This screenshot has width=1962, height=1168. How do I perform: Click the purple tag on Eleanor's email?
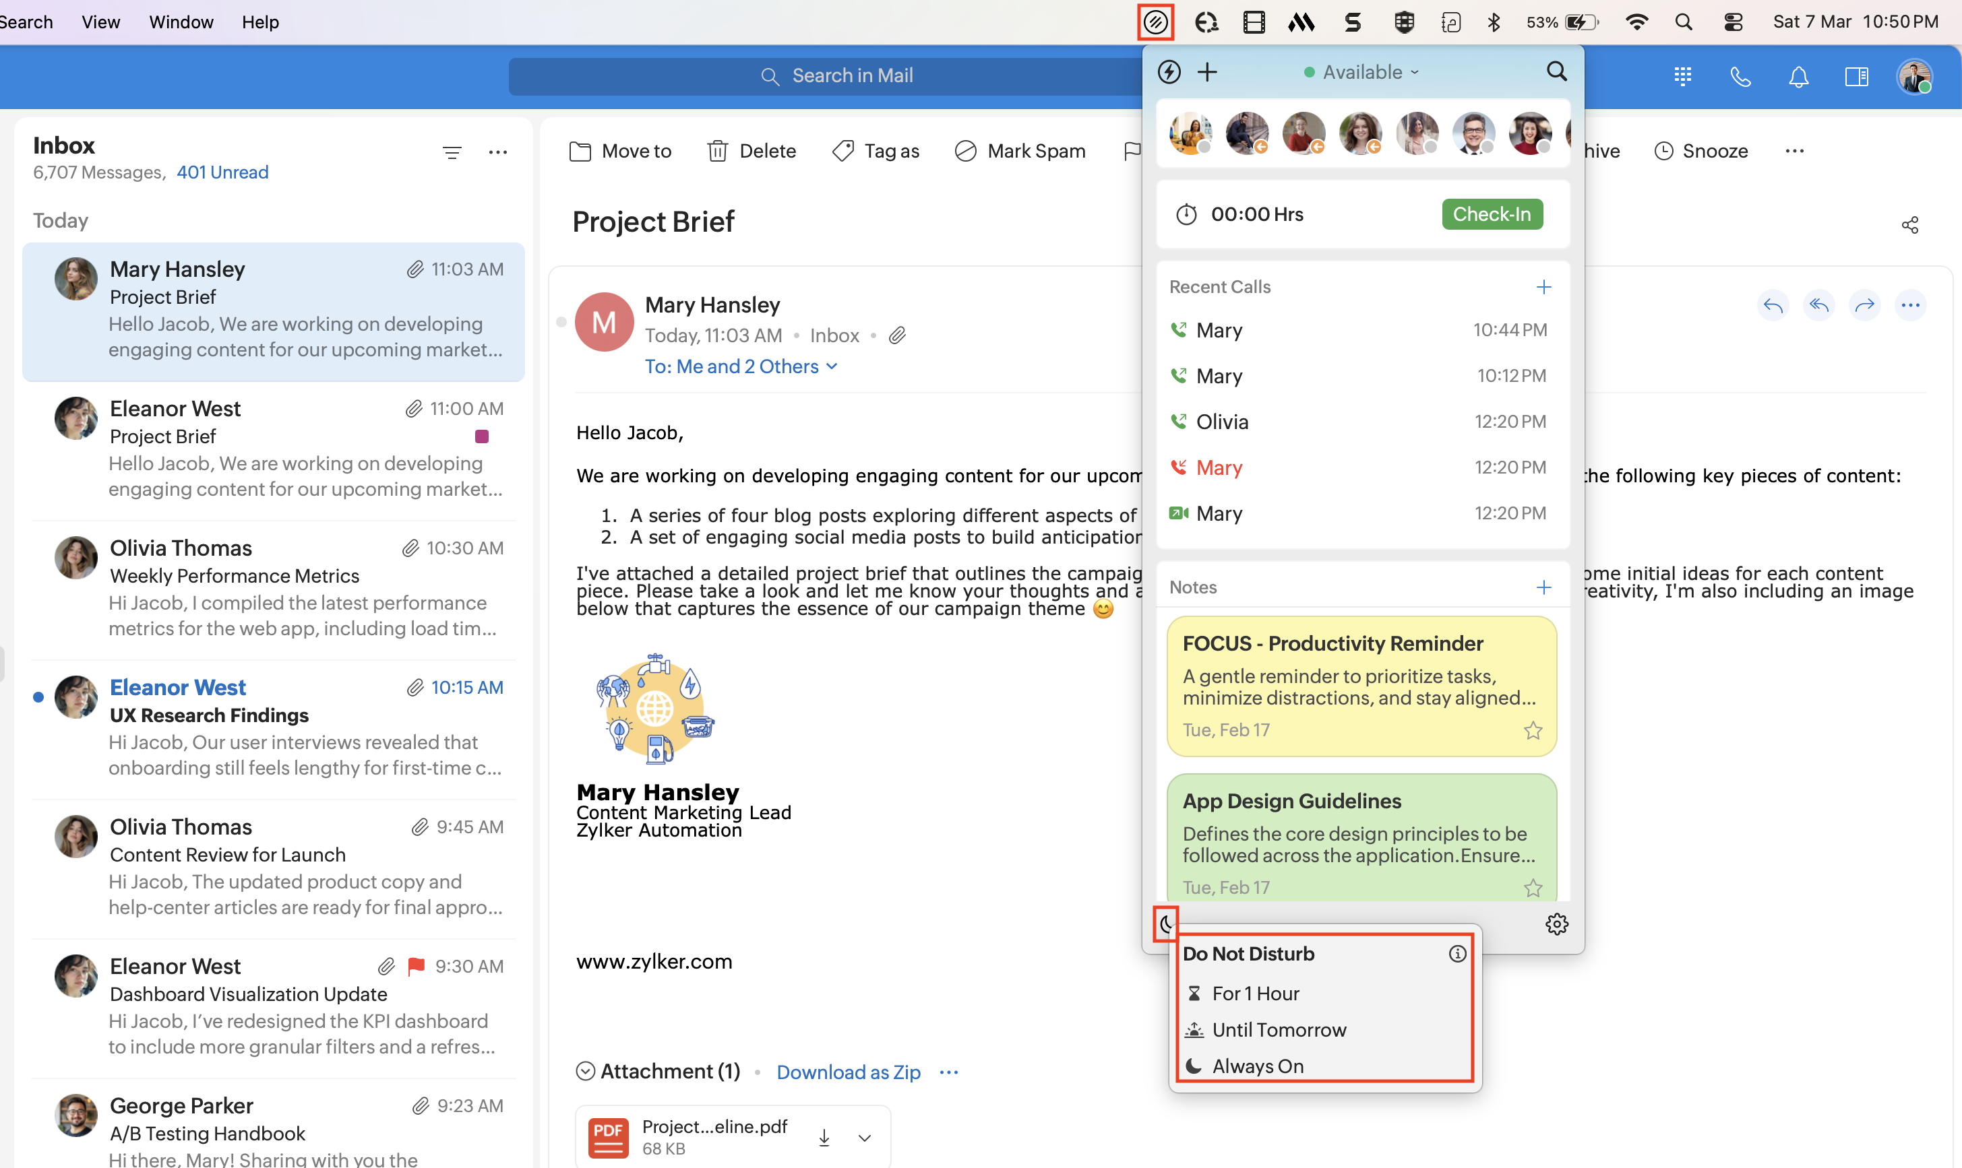coord(482,436)
